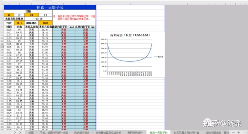Open the 离网系统设计 sheet tab
Image resolution: width=248 pixels, height=134 pixels.
tap(135, 132)
